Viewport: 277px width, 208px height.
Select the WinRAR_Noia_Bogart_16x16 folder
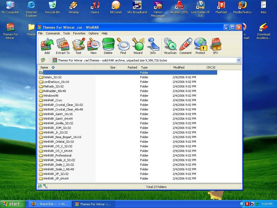point(128,137)
